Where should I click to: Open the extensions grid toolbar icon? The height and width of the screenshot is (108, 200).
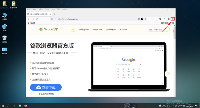(169, 19)
